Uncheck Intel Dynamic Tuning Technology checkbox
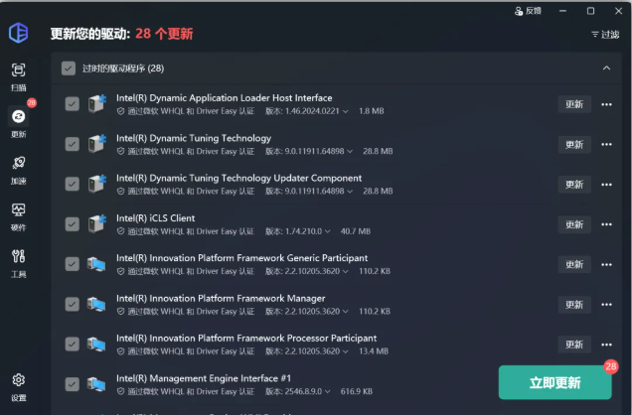 (72, 144)
